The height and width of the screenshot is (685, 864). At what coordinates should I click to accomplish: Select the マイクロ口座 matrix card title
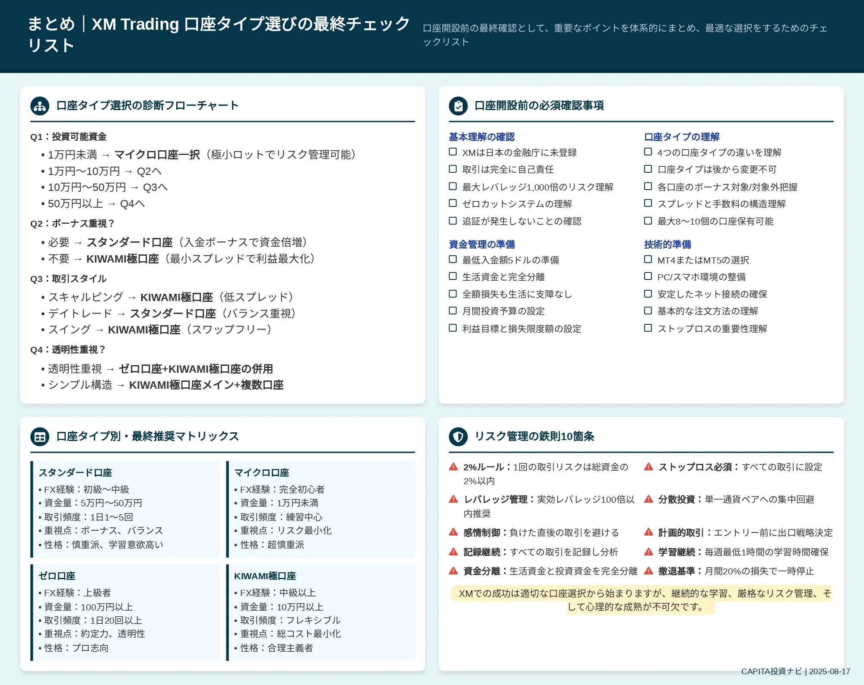pos(261,473)
